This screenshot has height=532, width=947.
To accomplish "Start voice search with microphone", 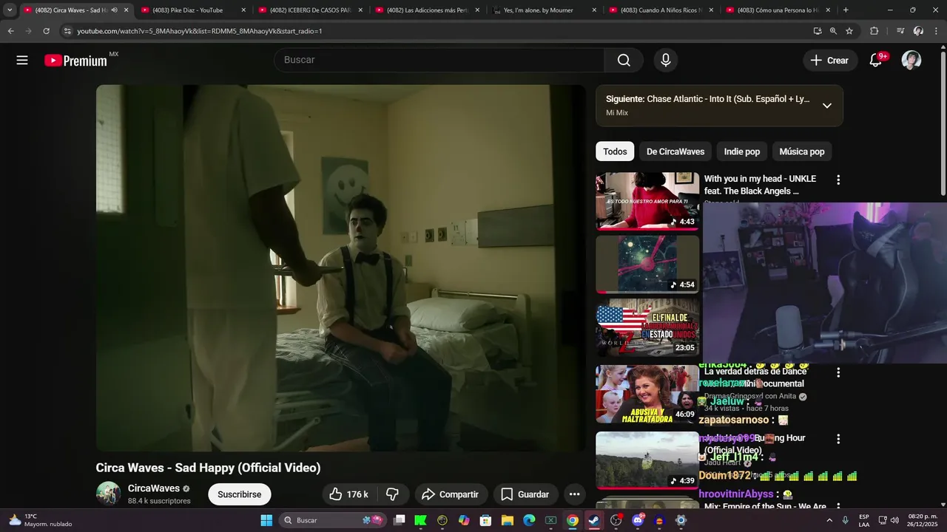I will [x=666, y=61].
